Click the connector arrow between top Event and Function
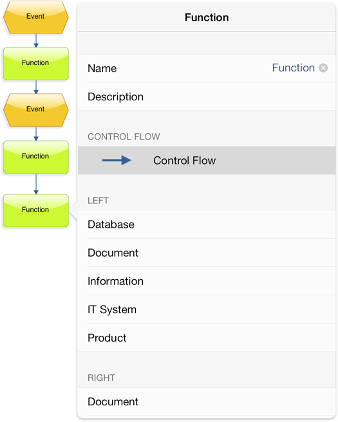 tap(36, 41)
